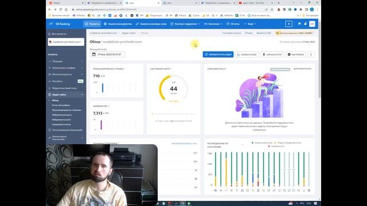
Task: Toggle the Предупреждения legend item in chart
Action: tap(288, 142)
